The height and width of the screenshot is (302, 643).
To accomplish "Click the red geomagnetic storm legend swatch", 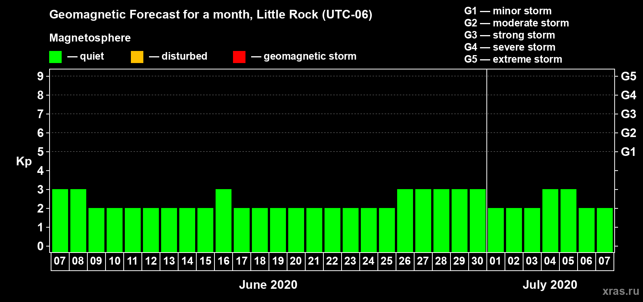I will coord(239,57).
